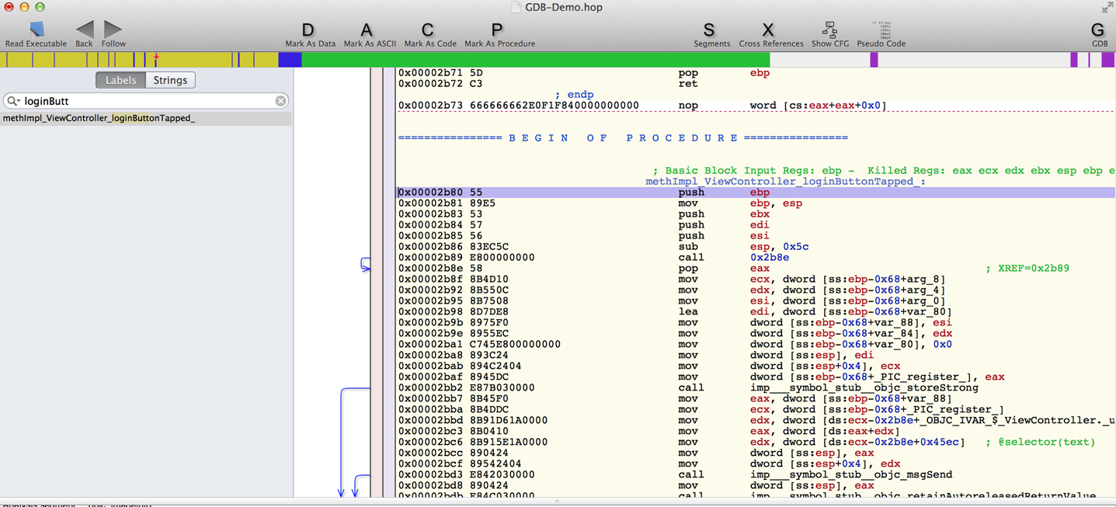Screen dimensions: 1116x507
Task: Click the Follow arrow icon
Action: coord(113,30)
